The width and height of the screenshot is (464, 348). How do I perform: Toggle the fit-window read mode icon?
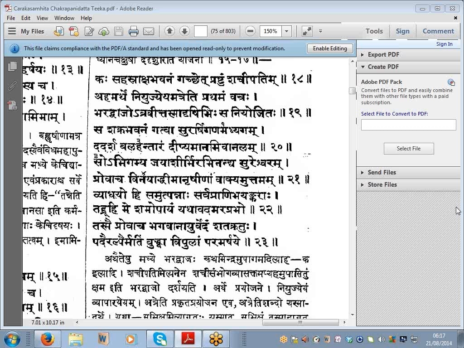point(307,31)
